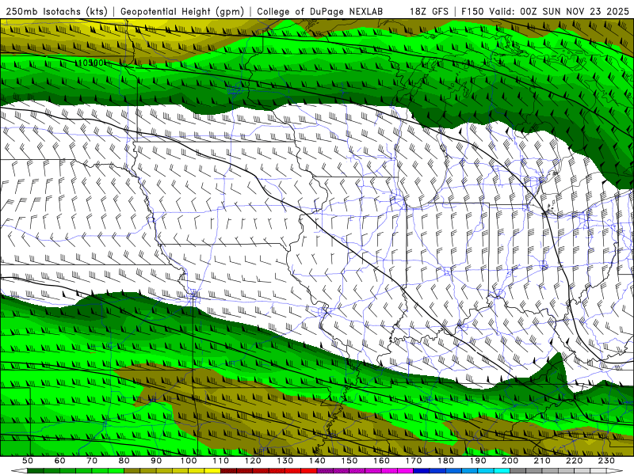This screenshot has height=475, width=634.
Task: Click the legend value 220
Action: (574, 461)
